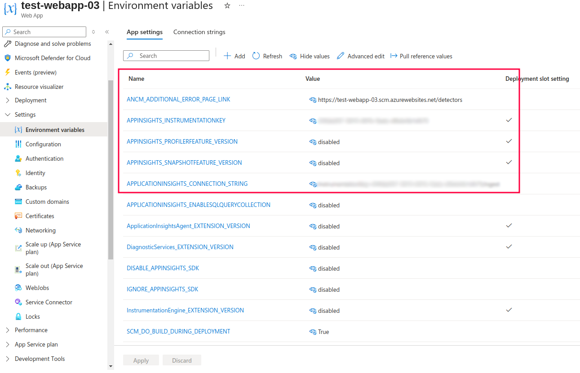
Task: Open the ANCM_ADDITIONAL_ERROR_PAGE_LINK setting
Action: point(178,99)
